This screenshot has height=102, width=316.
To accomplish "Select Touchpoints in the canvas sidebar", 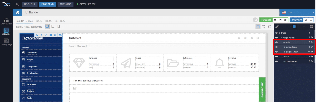I will 32,73.
